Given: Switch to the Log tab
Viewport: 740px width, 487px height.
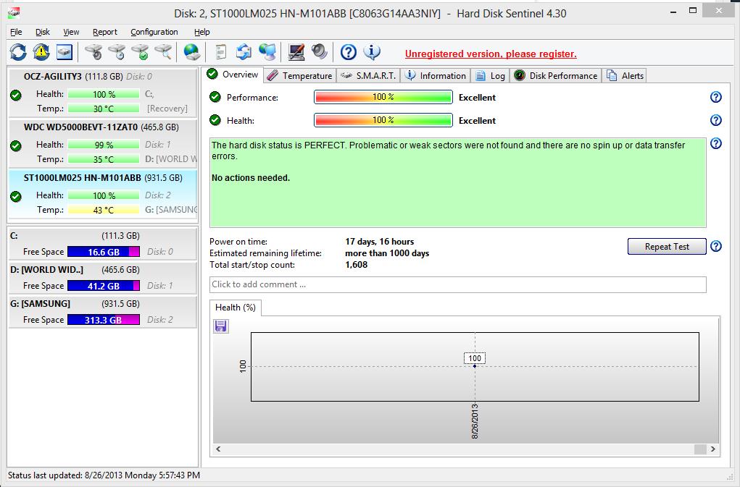Looking at the screenshot, I should tap(490, 76).
